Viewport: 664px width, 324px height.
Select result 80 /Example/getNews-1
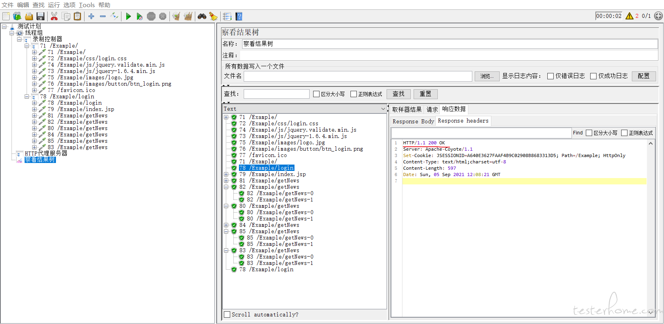click(280, 219)
